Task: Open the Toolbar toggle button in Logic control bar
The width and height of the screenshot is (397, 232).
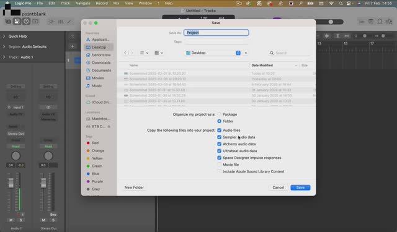Action: 35,22
